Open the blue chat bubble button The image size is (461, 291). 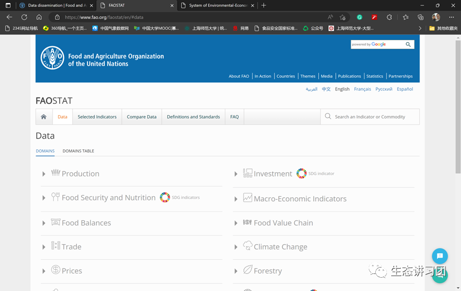pos(440,256)
